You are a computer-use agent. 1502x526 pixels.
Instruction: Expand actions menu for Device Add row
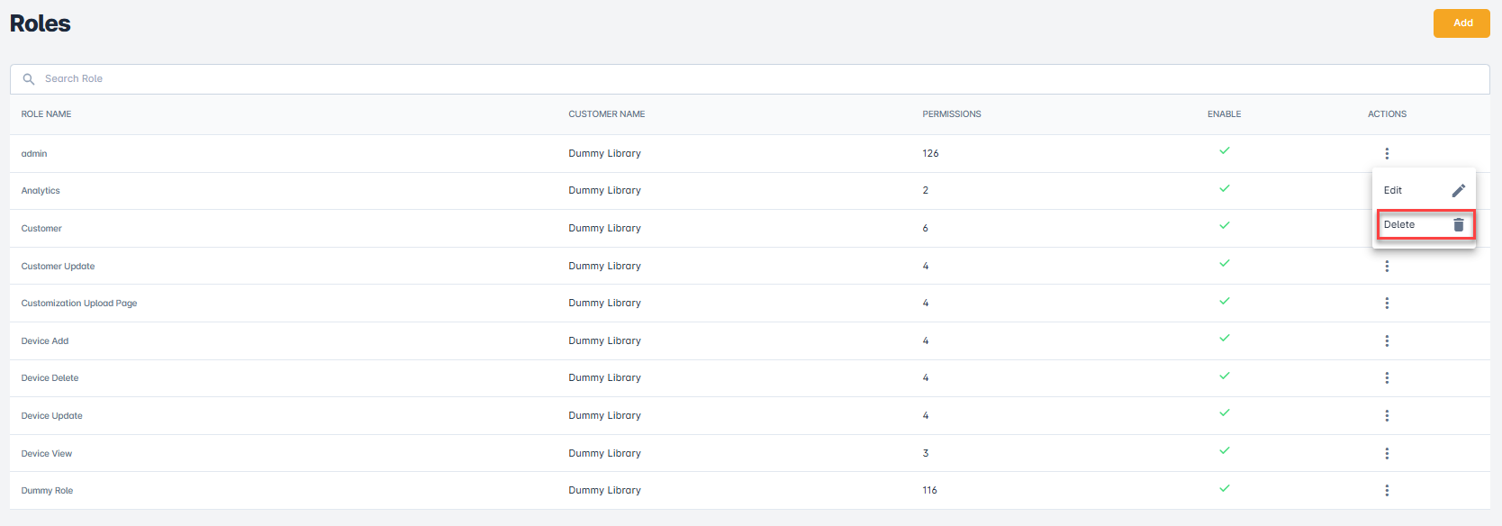(1387, 341)
